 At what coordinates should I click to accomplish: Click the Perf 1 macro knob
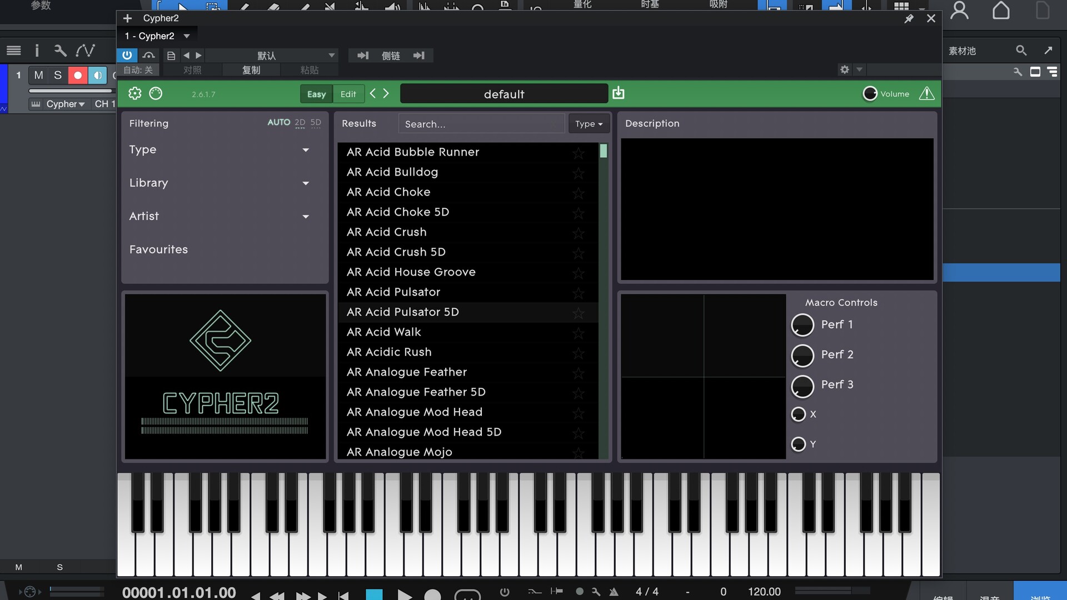[x=802, y=325]
